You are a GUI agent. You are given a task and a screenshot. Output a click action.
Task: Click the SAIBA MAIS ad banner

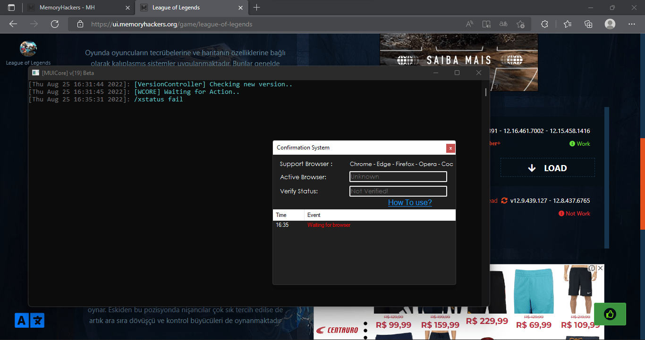(459, 62)
